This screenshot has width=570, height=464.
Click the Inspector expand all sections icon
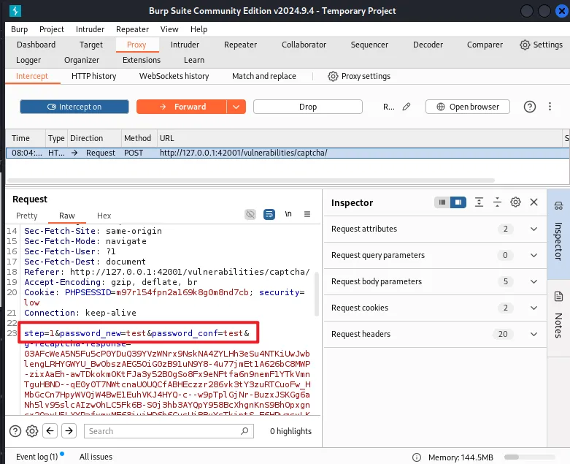tap(479, 202)
